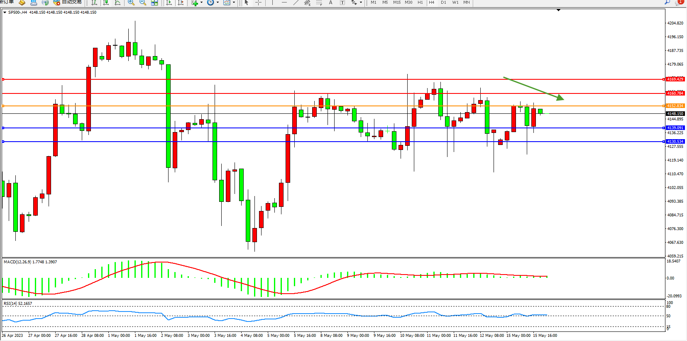This screenshot has width=687, height=341.
Task: Click the green arrow on the chart
Action: point(533,88)
